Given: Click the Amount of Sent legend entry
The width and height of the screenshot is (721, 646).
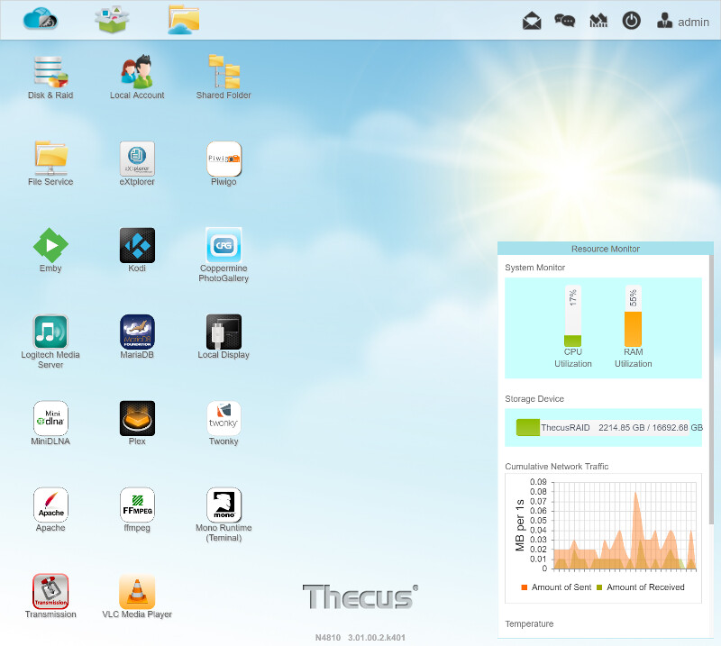Looking at the screenshot, I should (x=556, y=587).
